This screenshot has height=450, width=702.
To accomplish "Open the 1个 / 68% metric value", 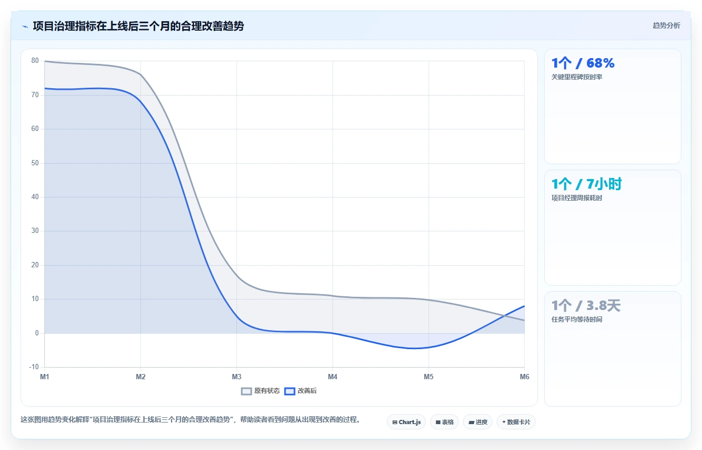I will [x=583, y=63].
